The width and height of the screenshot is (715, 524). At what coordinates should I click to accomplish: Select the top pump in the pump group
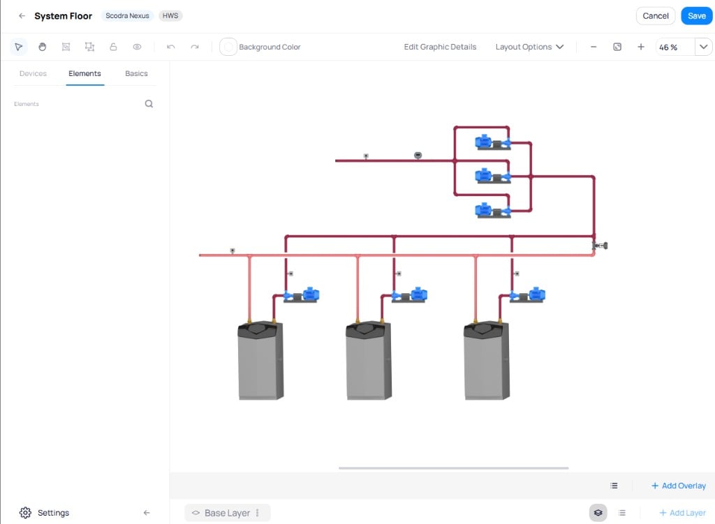[492, 142]
